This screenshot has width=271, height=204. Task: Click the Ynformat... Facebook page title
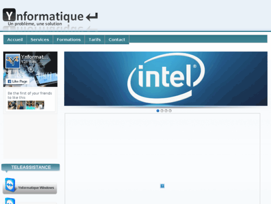35,57
